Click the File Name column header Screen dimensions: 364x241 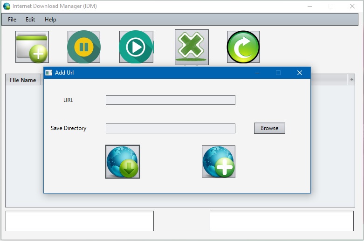click(x=23, y=80)
